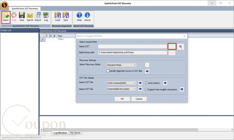Click the magnifier icon beside Select OST
Screen dimensions: 234x140
(181, 47)
